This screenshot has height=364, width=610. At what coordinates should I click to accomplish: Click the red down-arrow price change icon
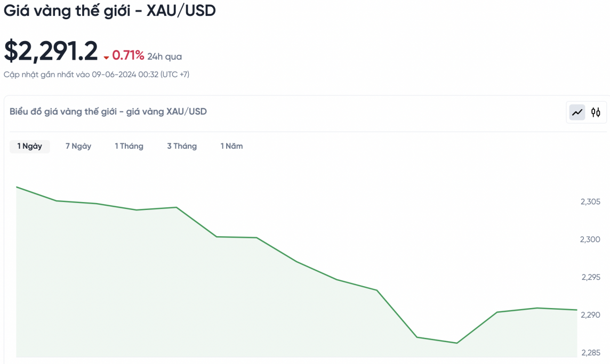(107, 57)
